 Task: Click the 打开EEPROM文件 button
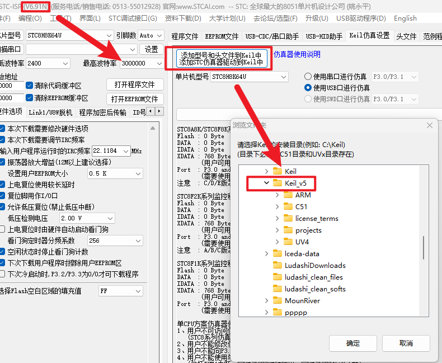tap(135, 99)
